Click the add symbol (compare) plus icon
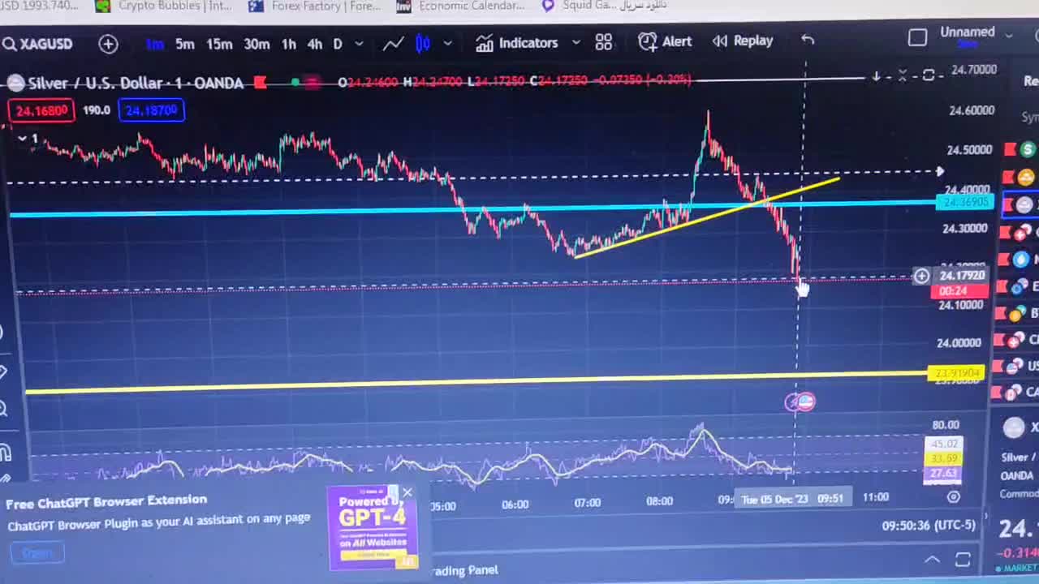The height and width of the screenshot is (584, 1039). tap(108, 44)
